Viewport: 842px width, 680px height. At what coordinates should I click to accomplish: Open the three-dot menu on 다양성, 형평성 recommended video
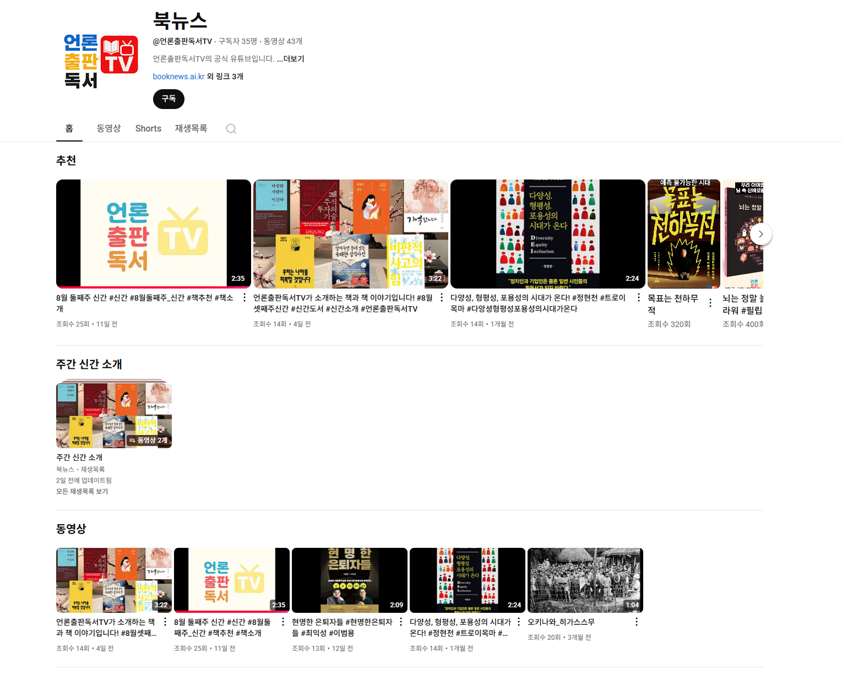638,298
